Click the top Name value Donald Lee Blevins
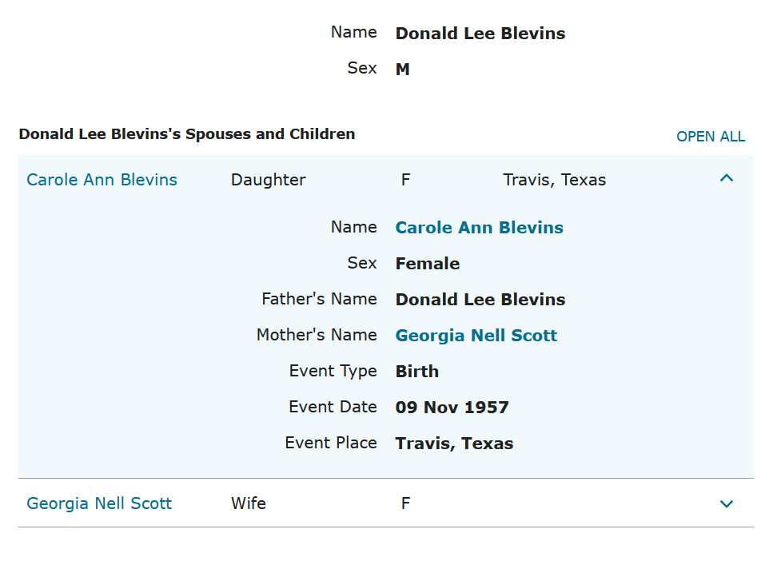 tap(480, 34)
